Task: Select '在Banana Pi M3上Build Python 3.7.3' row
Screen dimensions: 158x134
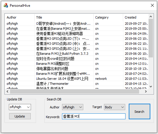Action: pos(76,54)
